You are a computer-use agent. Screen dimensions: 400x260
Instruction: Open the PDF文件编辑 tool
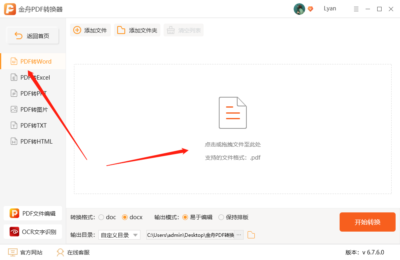(33, 213)
